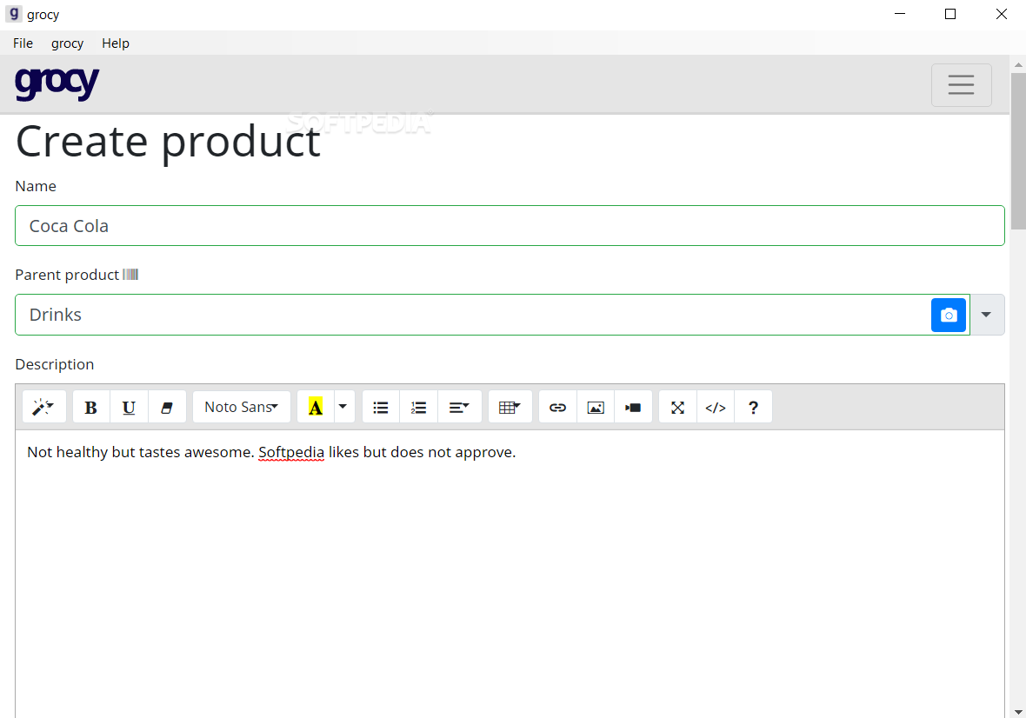Open the File menu
The image size is (1026, 718).
(23, 43)
